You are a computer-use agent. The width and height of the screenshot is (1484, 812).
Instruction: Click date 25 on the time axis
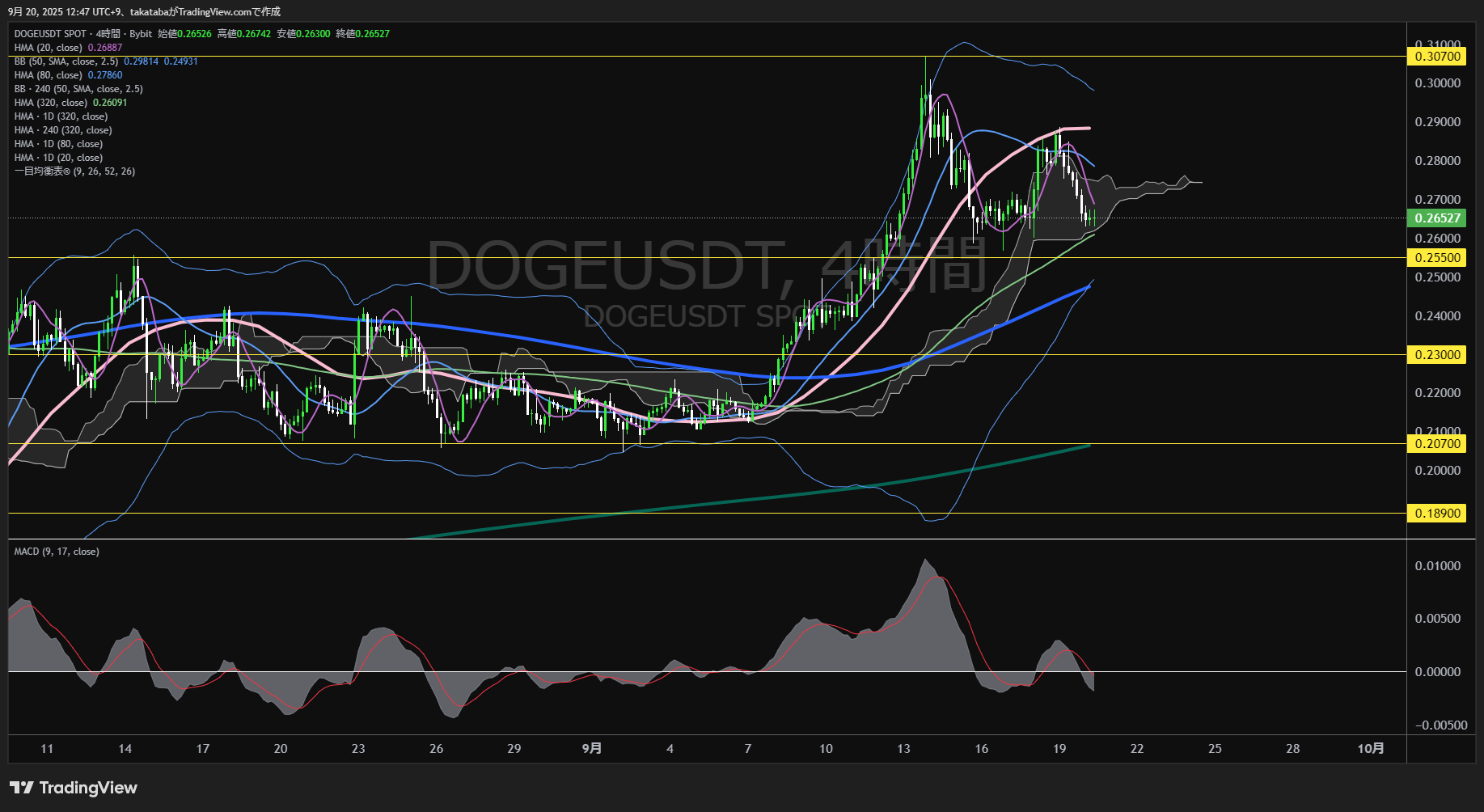point(1215,749)
